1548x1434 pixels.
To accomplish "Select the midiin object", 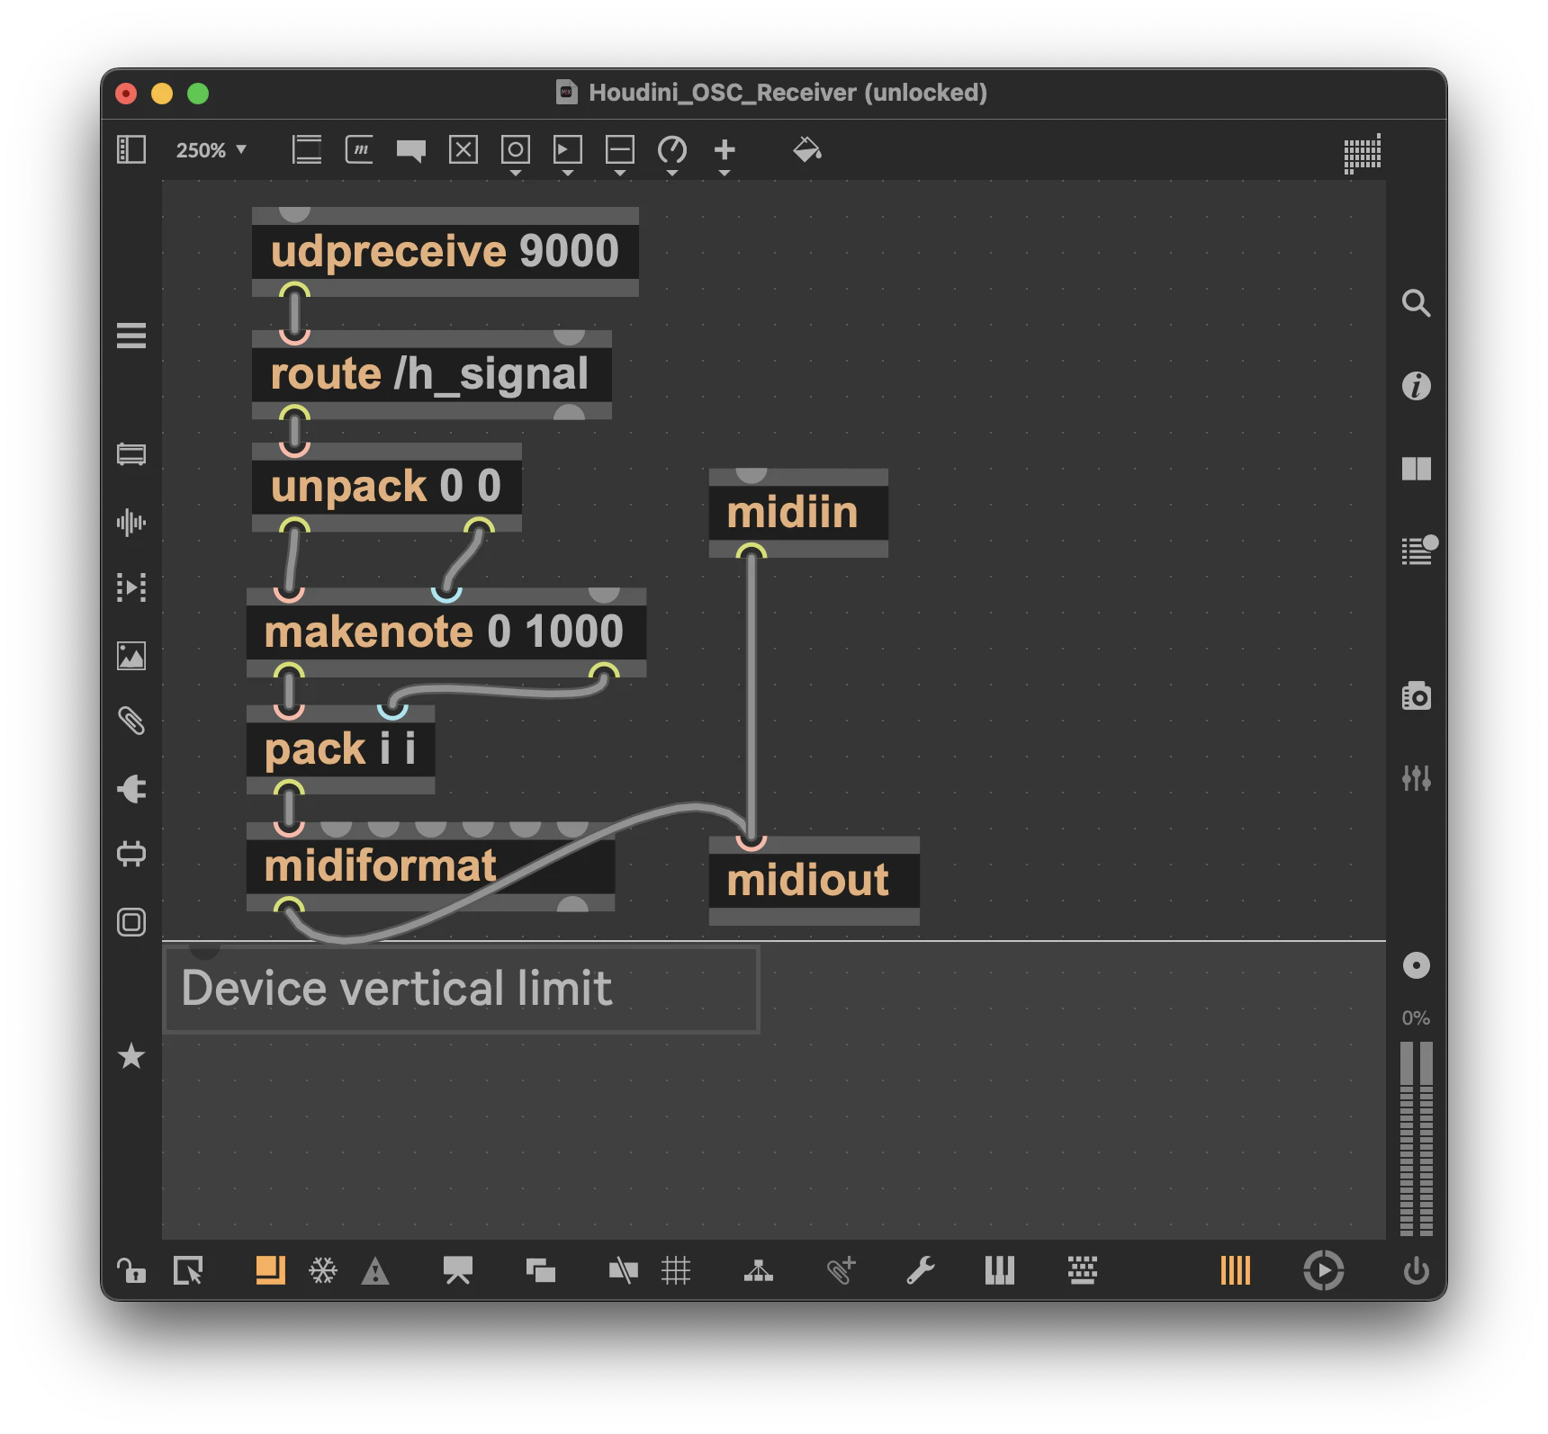I will click(798, 513).
